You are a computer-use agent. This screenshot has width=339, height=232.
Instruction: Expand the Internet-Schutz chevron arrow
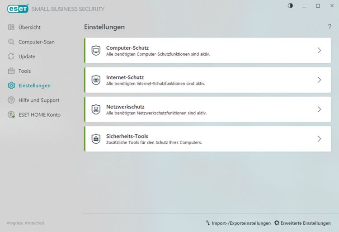319,80
